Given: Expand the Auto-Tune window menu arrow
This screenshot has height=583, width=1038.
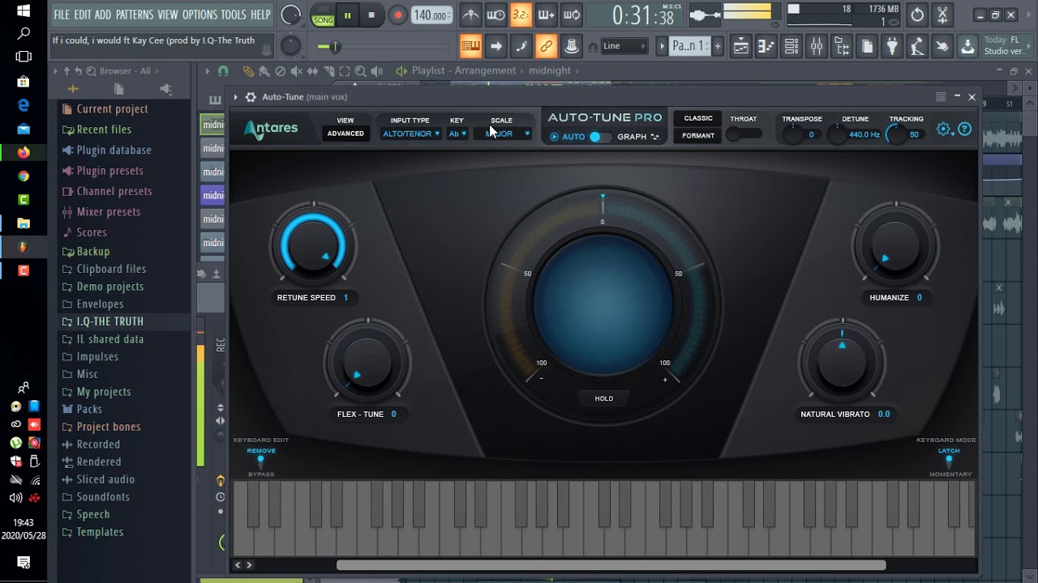Looking at the screenshot, I should coord(235,97).
